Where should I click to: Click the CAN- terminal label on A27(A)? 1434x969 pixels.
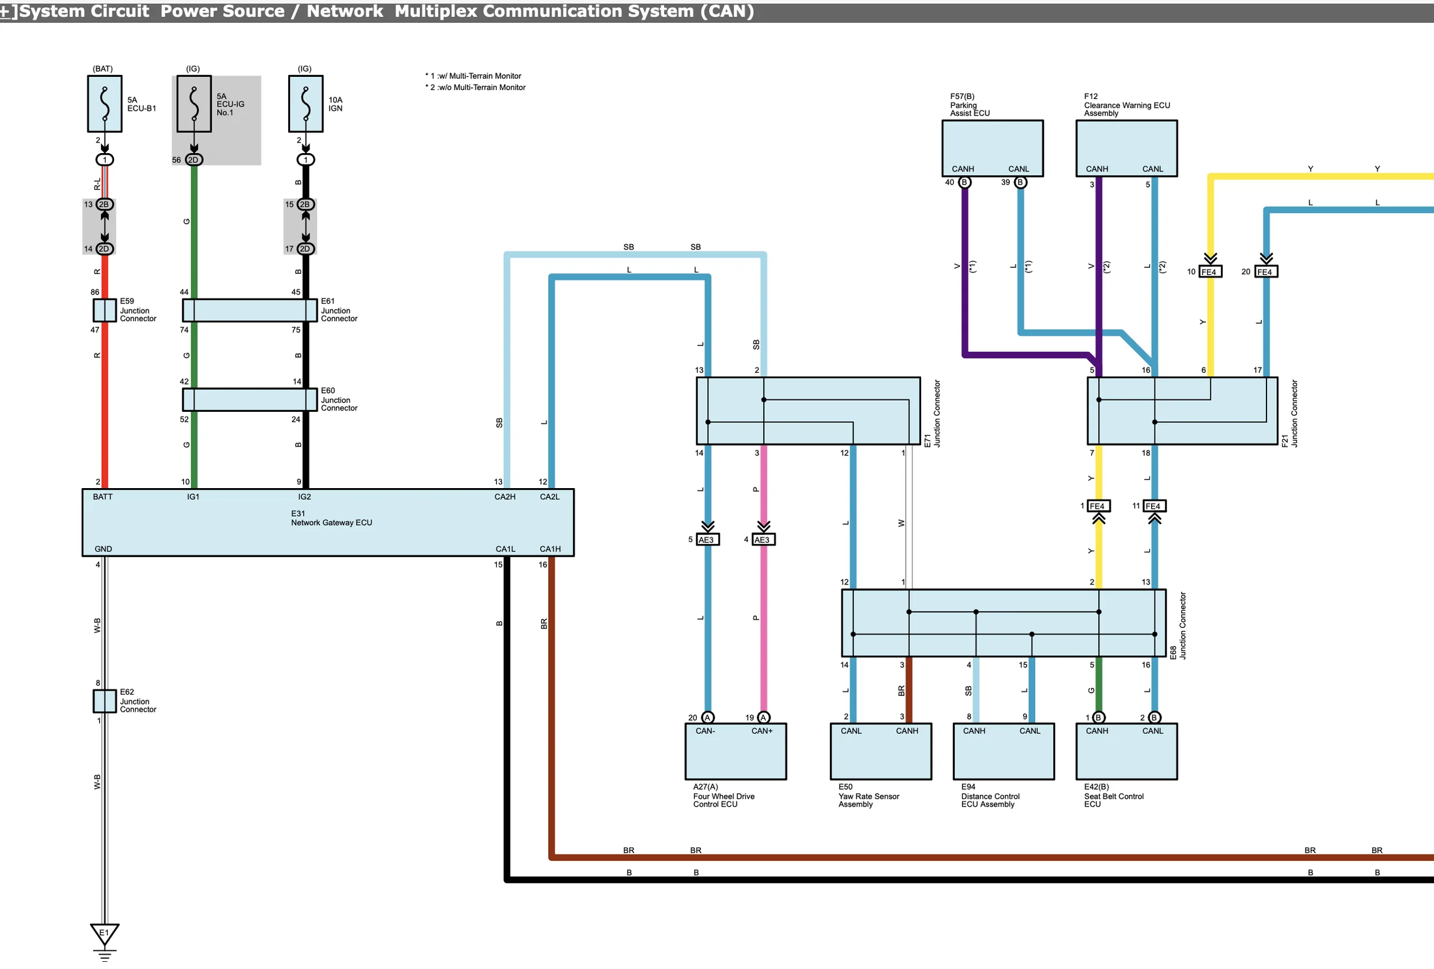(705, 731)
